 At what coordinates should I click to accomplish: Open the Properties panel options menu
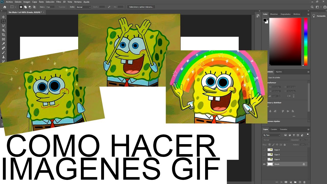308,72
